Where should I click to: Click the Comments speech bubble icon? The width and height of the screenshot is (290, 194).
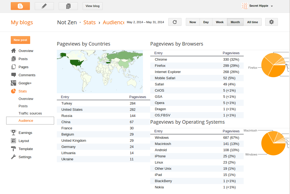click(13, 75)
